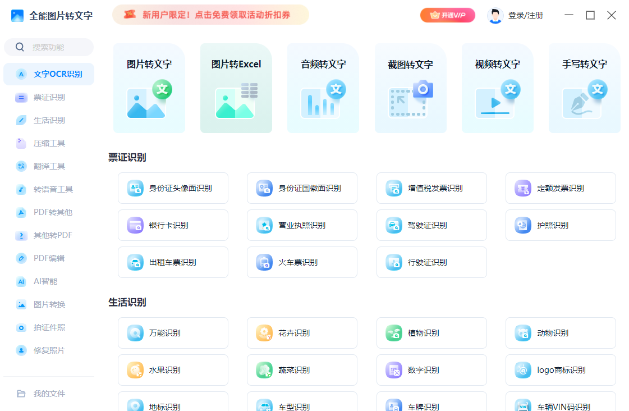The width and height of the screenshot is (629, 411).
Task: Open the 地标识别 tile
Action: (173, 402)
